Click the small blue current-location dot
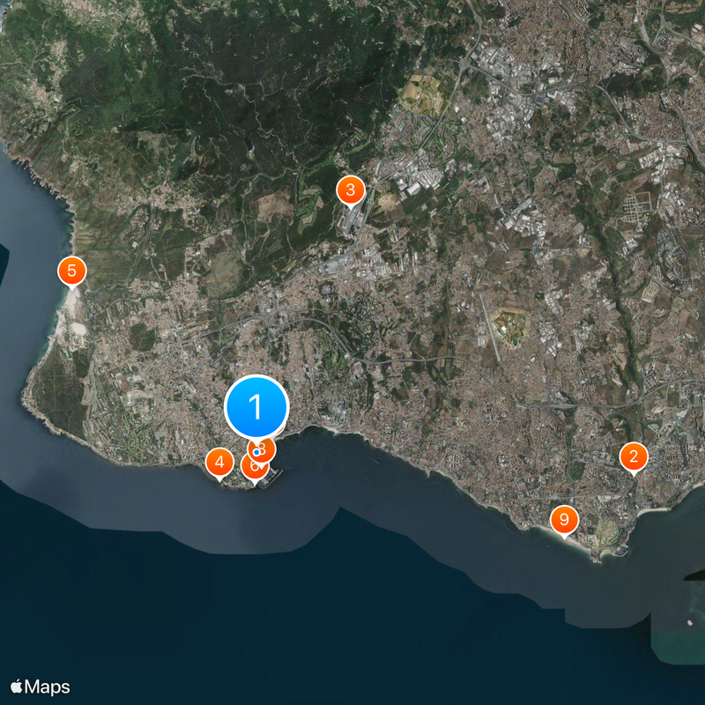 [256, 450]
